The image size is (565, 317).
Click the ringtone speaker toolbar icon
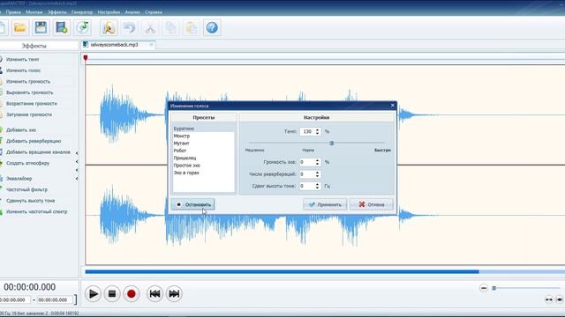(109, 27)
